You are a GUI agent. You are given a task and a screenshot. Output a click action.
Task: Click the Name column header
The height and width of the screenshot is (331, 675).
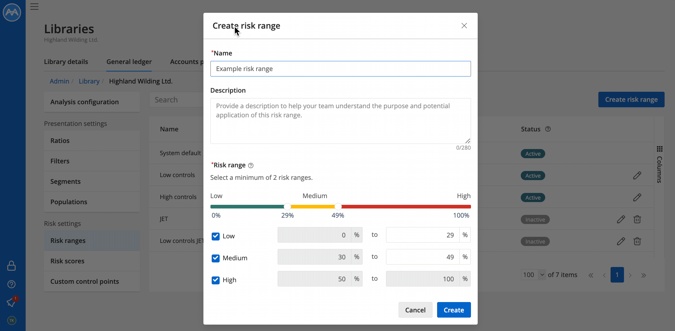tap(169, 129)
